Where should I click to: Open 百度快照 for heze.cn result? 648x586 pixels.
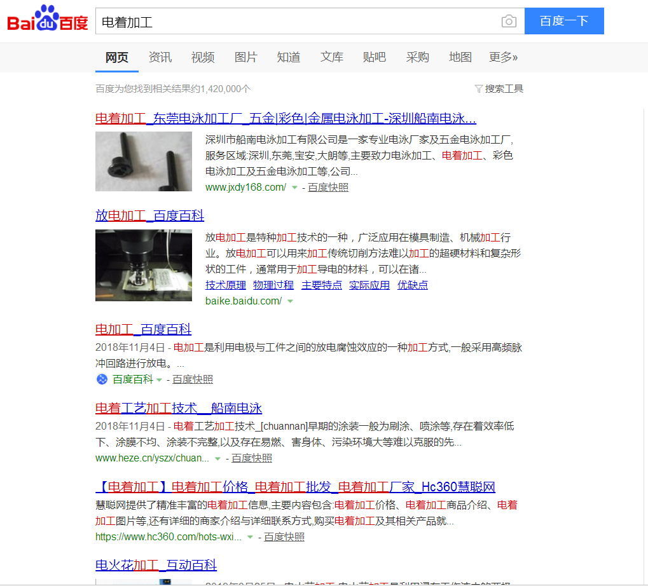(x=252, y=458)
